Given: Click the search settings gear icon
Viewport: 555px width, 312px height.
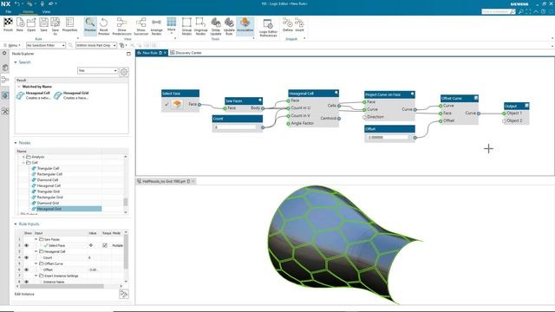Looking at the screenshot, I should coord(124,72).
